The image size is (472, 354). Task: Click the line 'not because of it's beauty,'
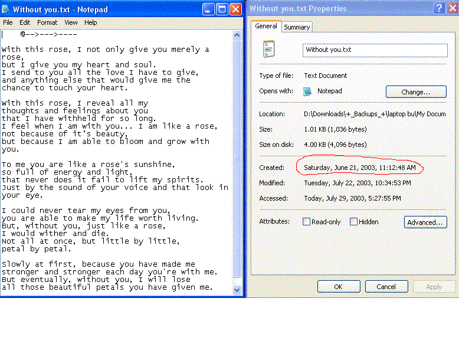pos(64,134)
